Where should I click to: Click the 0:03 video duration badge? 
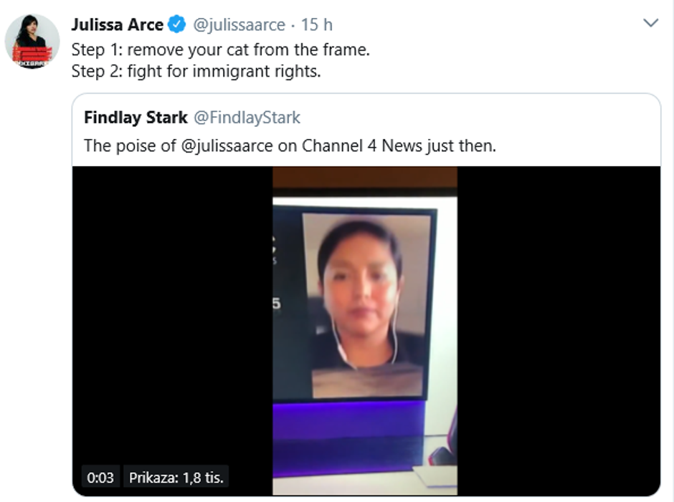(x=101, y=477)
